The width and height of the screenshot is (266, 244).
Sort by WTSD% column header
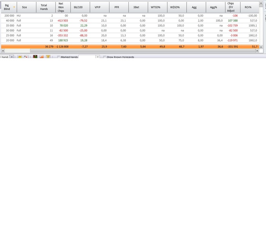[x=158, y=7]
